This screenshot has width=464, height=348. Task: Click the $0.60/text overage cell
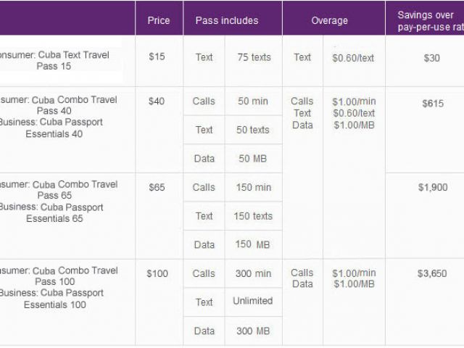point(354,57)
